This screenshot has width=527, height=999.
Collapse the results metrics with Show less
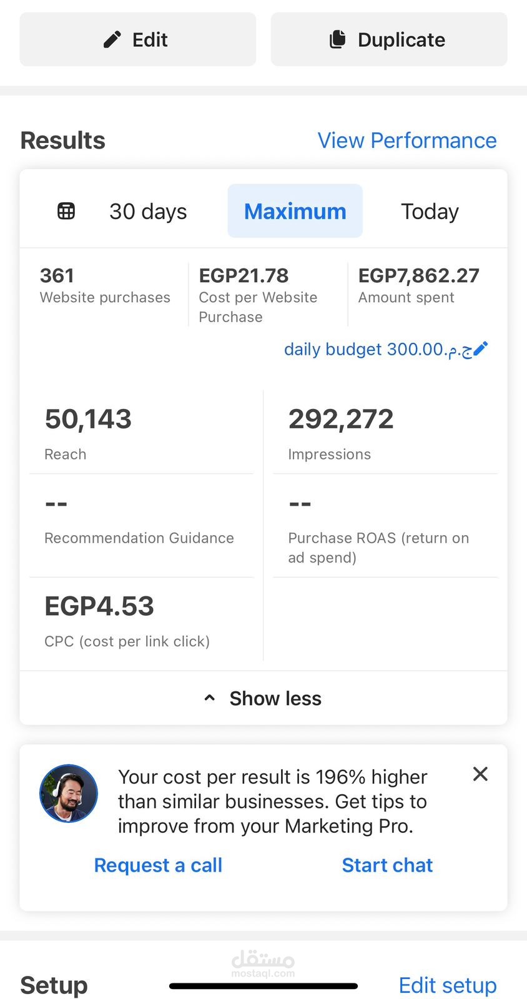275,698
